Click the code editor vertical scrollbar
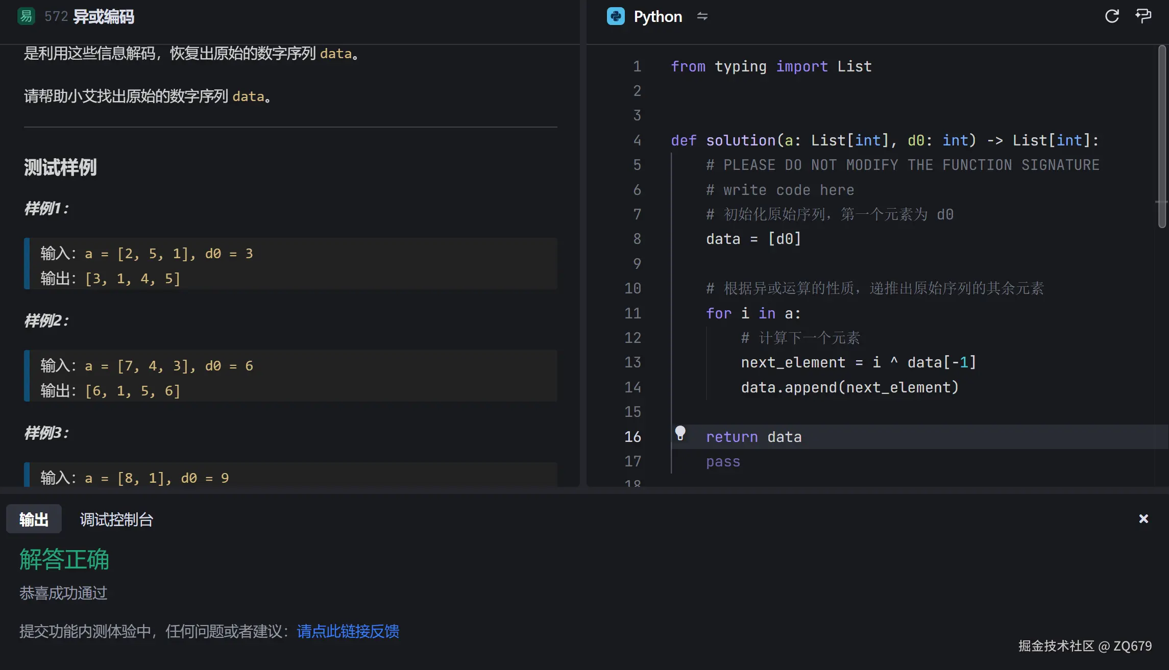This screenshot has height=670, width=1169. 1162,136
